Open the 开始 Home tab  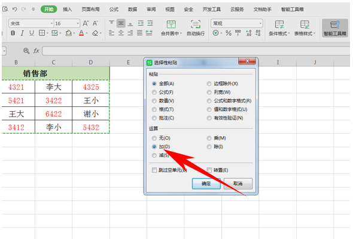49,9
